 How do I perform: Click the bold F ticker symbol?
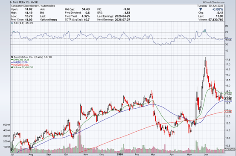11,2
